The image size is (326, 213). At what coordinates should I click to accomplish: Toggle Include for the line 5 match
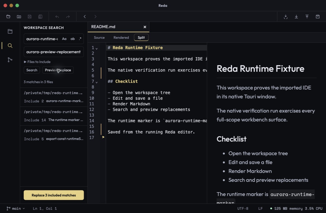coord(31,139)
